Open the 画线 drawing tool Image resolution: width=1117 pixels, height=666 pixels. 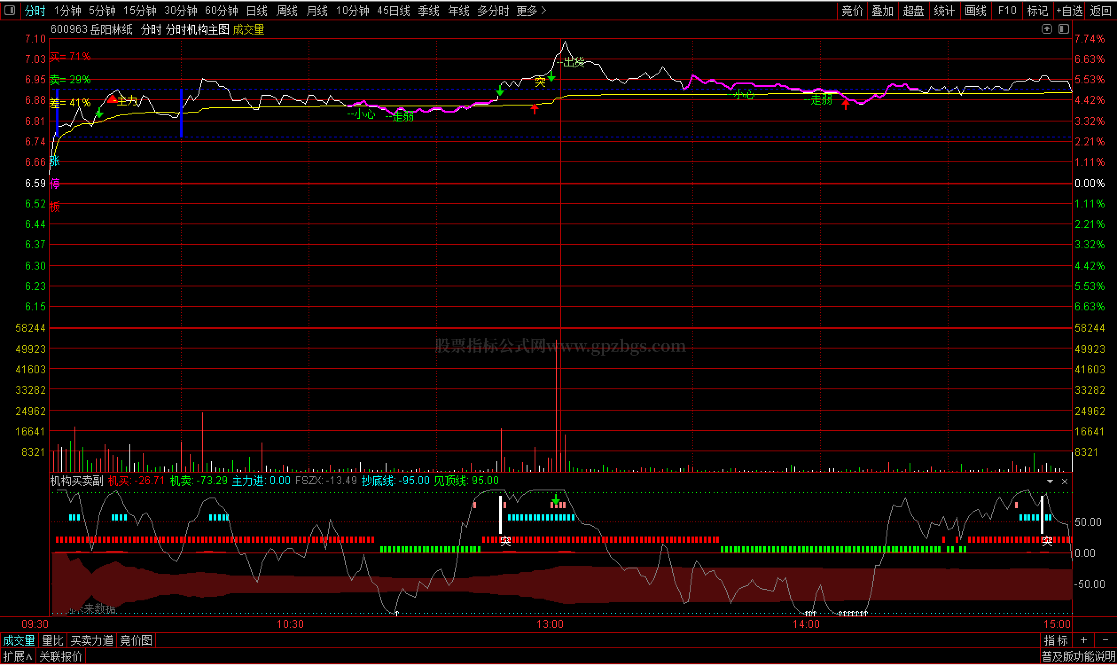(x=975, y=11)
